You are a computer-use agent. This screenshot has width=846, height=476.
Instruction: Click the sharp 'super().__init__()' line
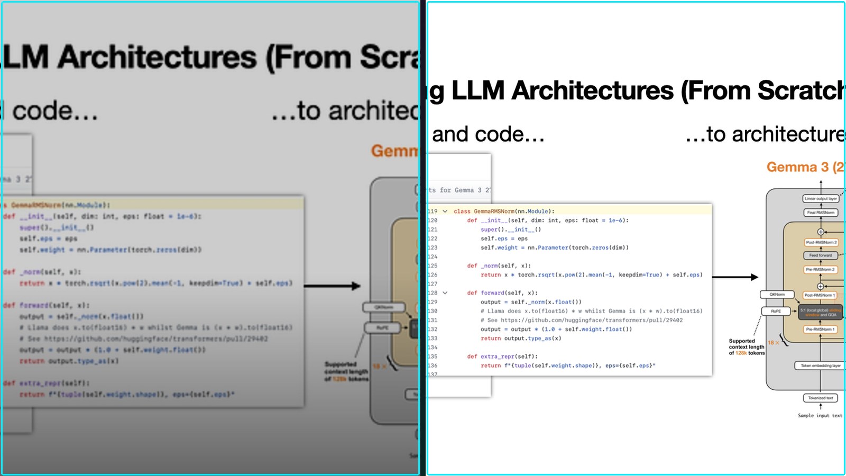click(511, 230)
